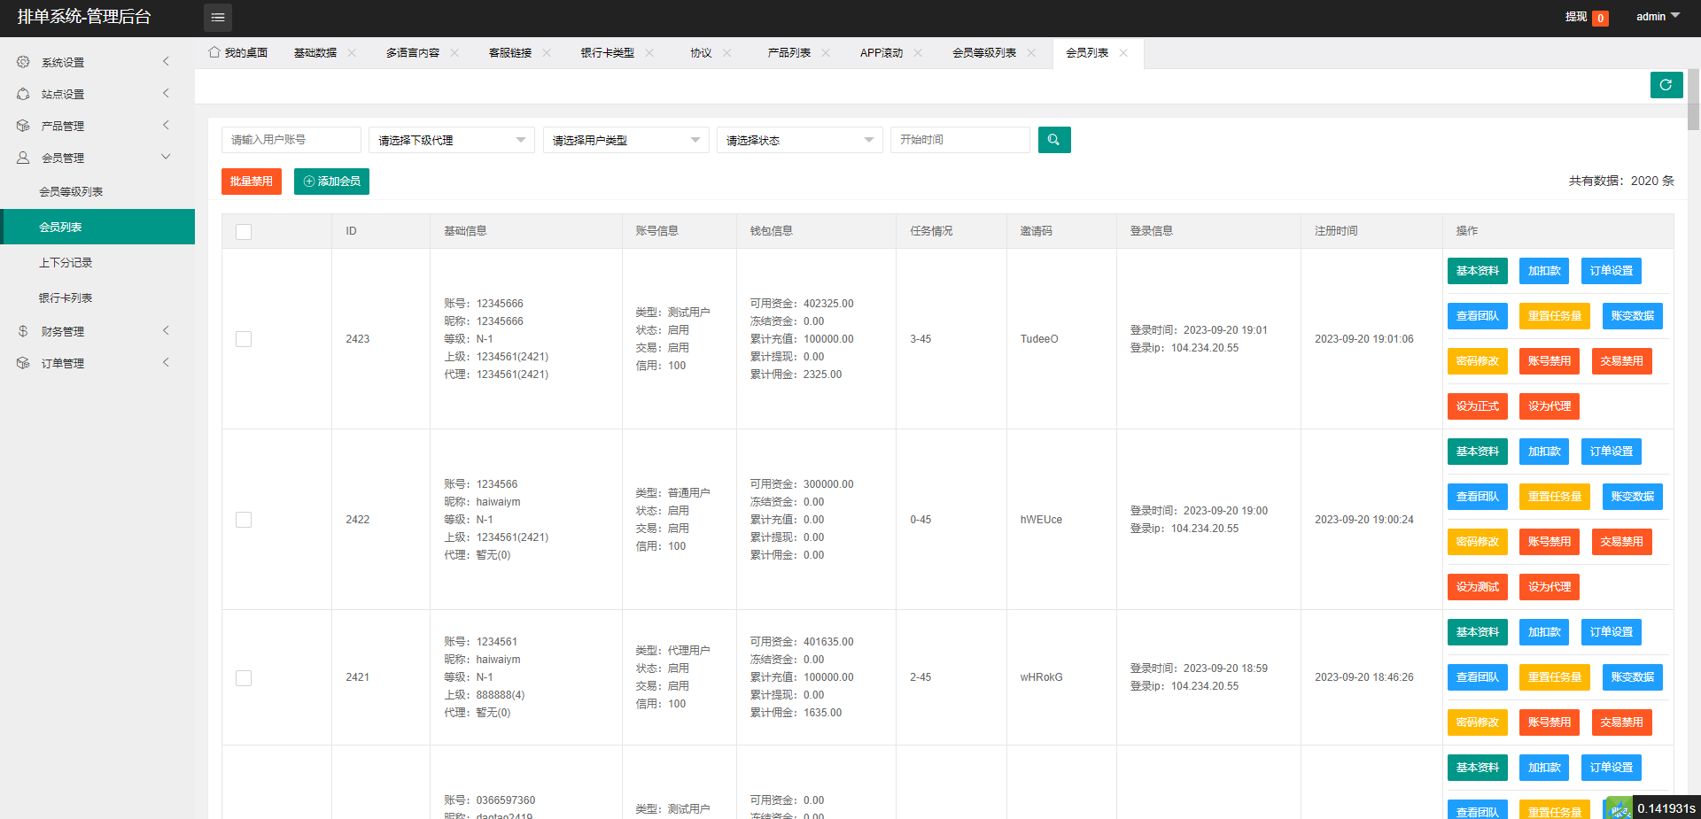Open the 请选择下级代理 dropdown
The image size is (1701, 819).
click(x=451, y=139)
